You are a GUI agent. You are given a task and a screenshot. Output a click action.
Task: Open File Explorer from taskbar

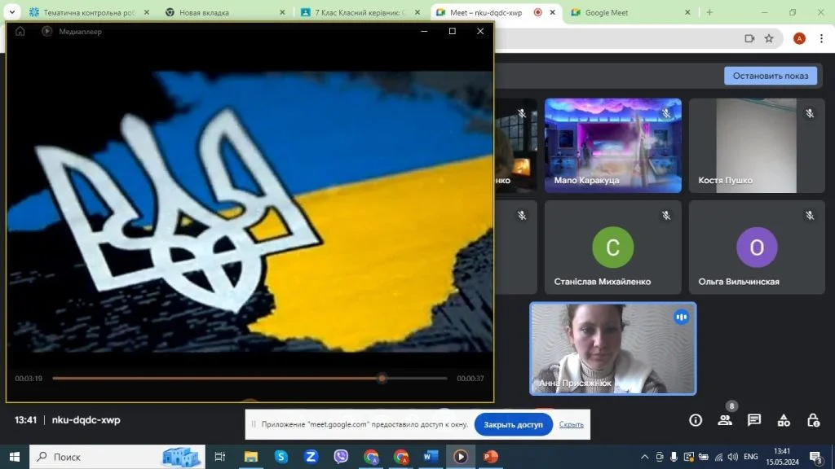click(x=251, y=457)
